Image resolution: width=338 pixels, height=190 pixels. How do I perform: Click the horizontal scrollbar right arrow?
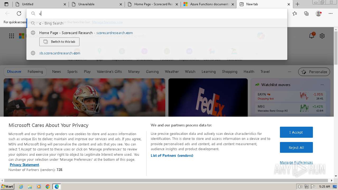(x=332, y=180)
